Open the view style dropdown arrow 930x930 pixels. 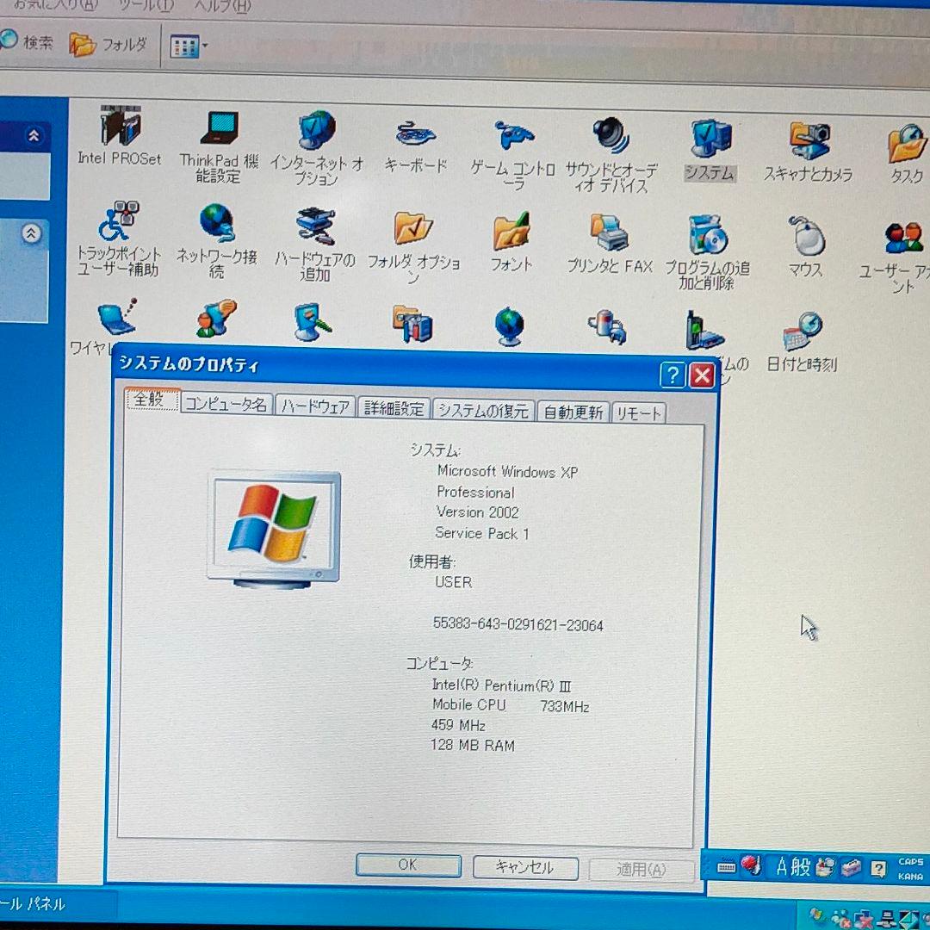[204, 45]
